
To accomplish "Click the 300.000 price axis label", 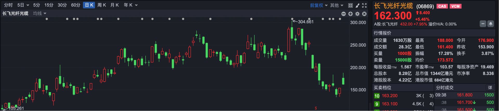I will point(358,23).
